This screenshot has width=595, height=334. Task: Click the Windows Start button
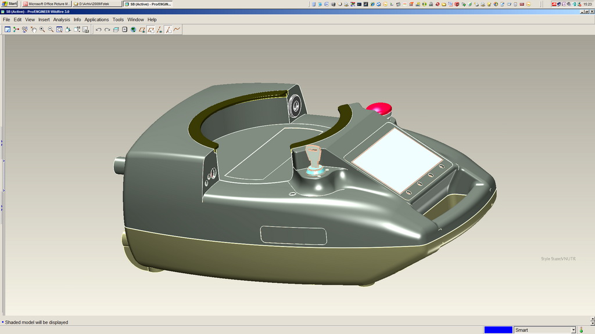point(9,3)
